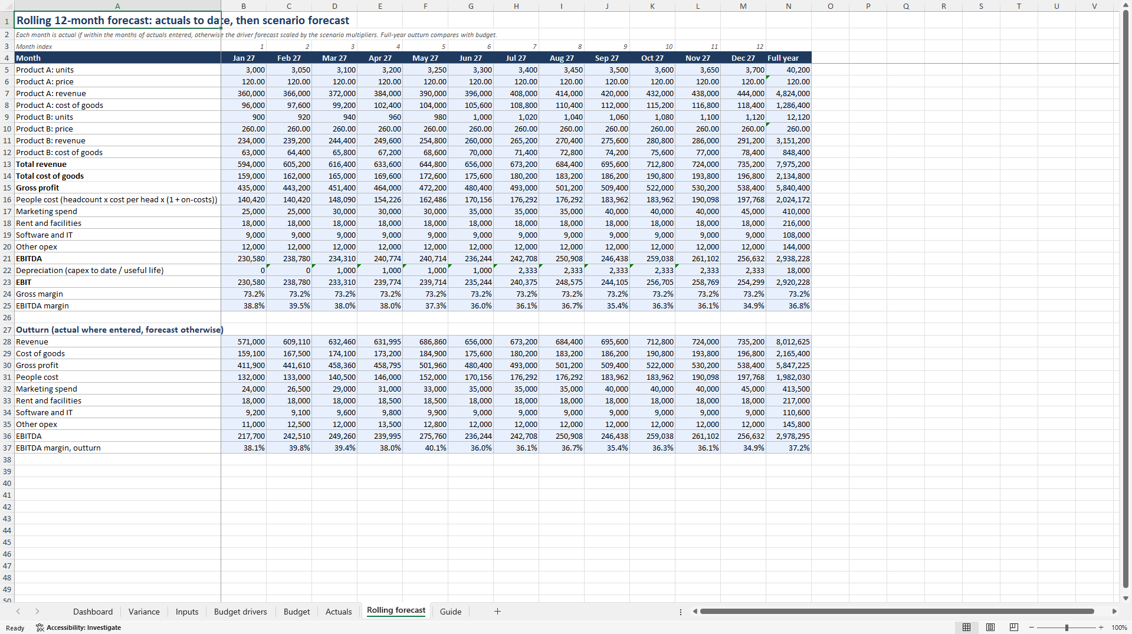
Task: Add a new sheet with plus icon
Action: [x=497, y=612]
